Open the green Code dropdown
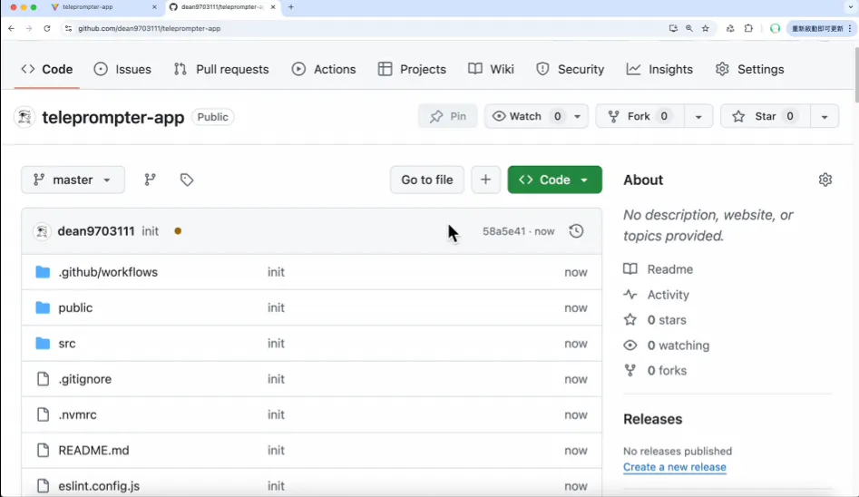 [x=554, y=180]
